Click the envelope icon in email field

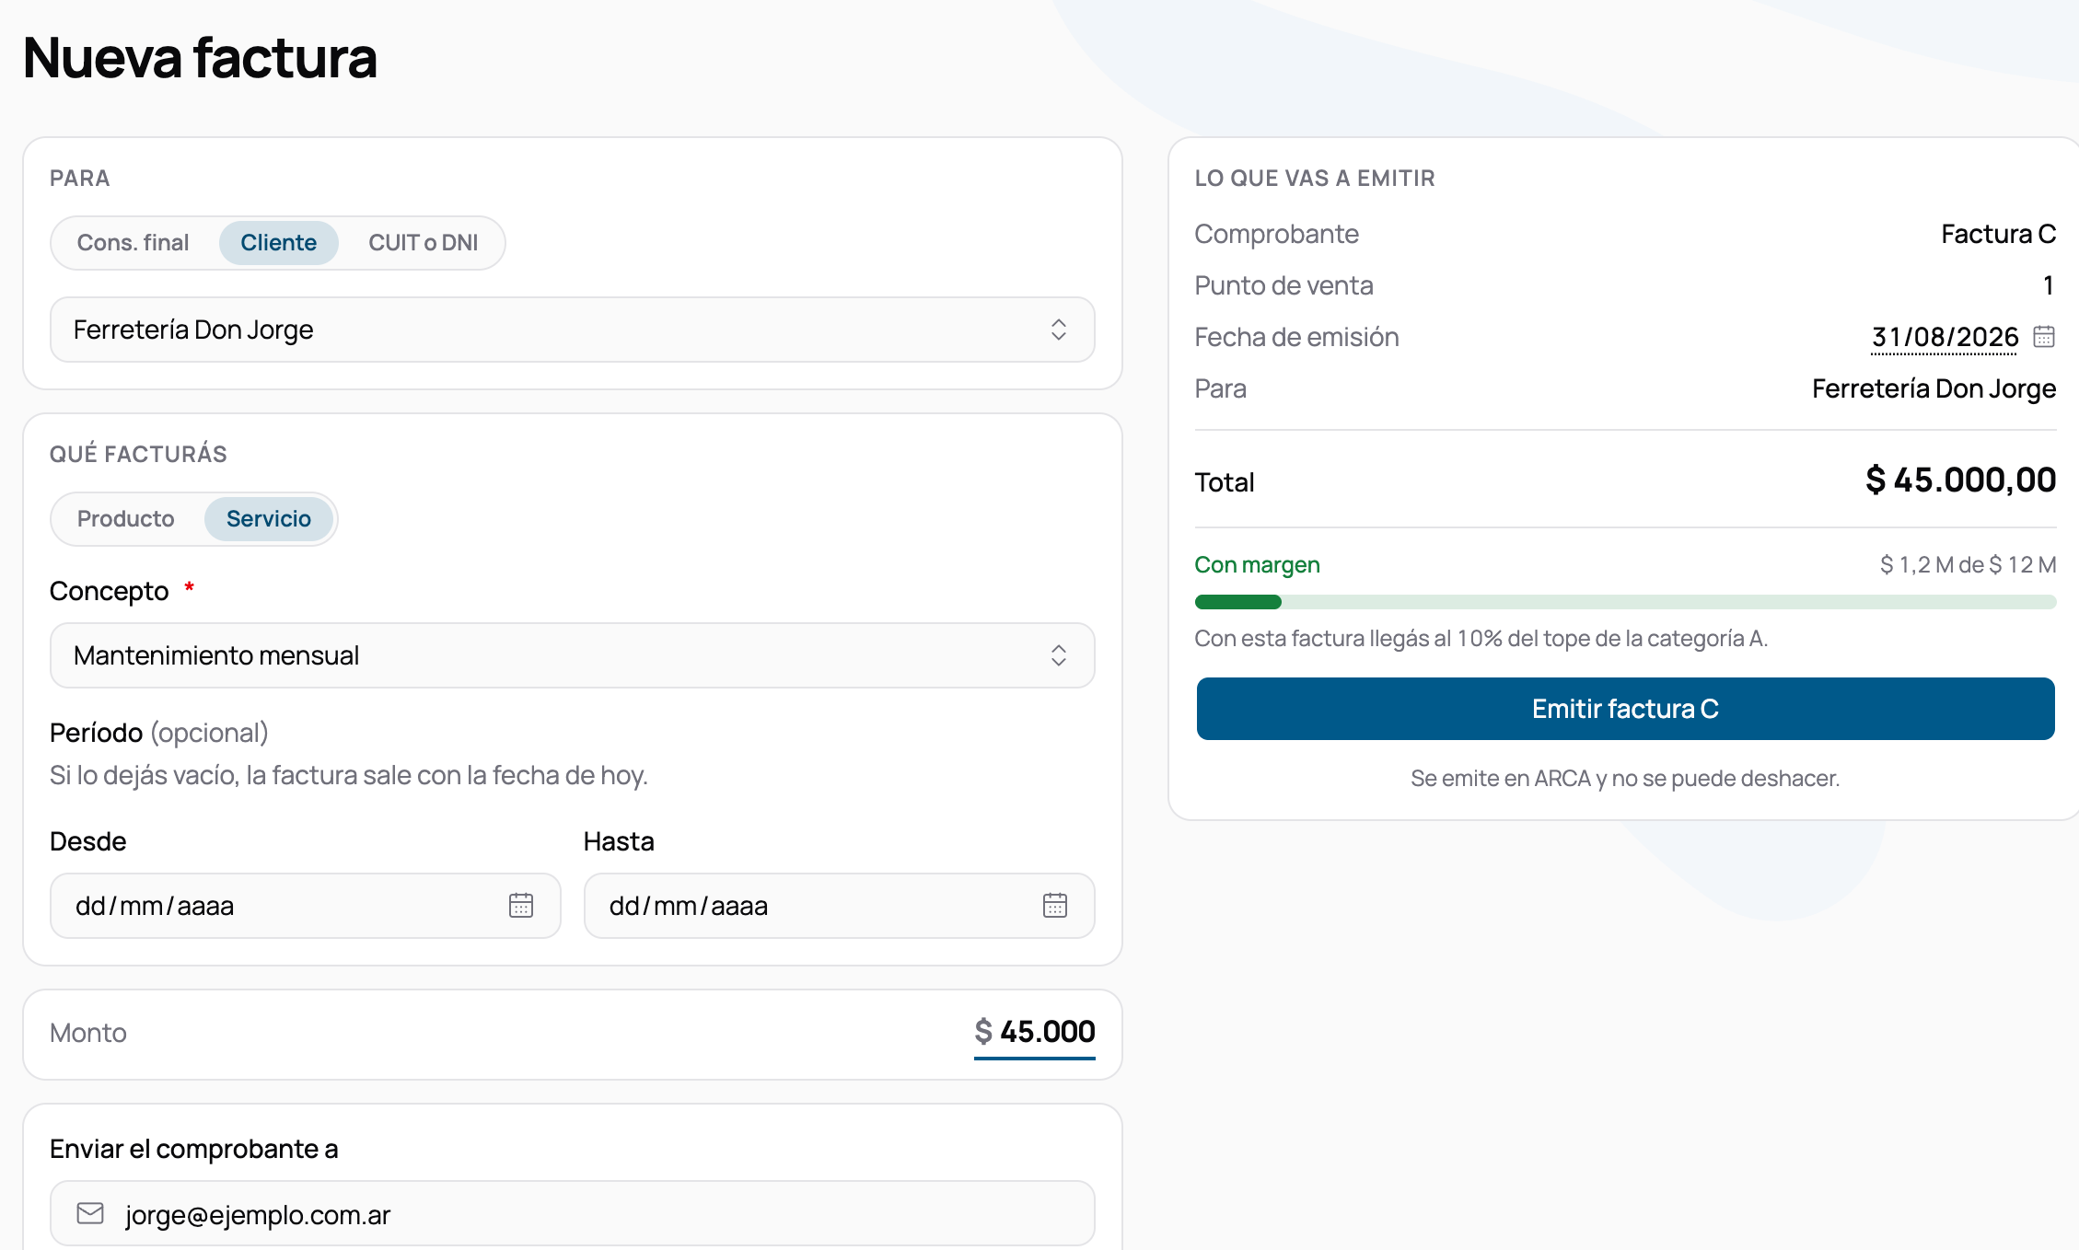[x=90, y=1213]
